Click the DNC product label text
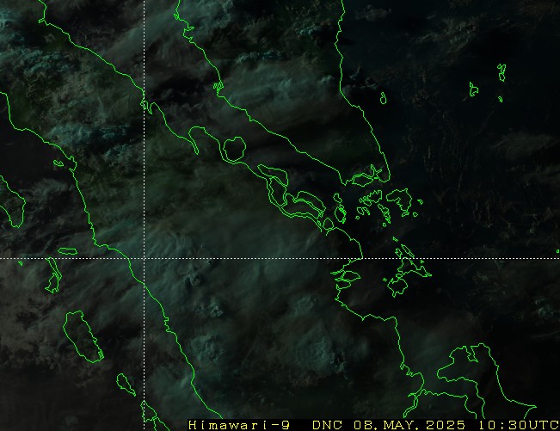560x431 pixels. 327,425
